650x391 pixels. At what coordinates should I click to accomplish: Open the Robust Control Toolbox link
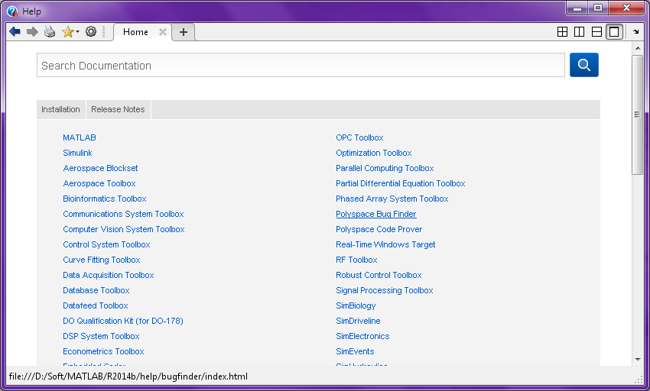(x=379, y=275)
